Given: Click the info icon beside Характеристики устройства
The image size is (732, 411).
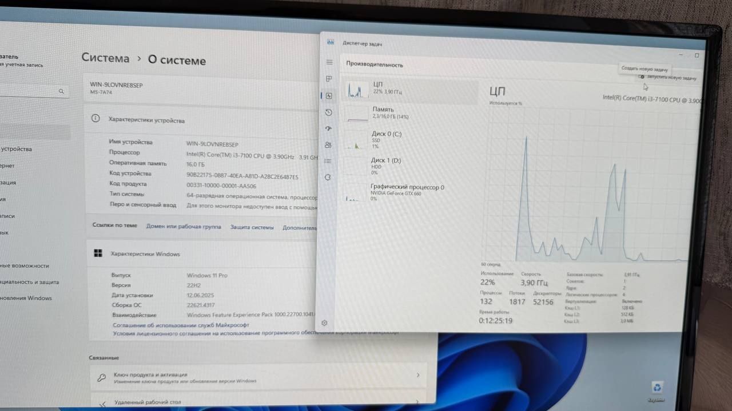Looking at the screenshot, I should (96, 119).
